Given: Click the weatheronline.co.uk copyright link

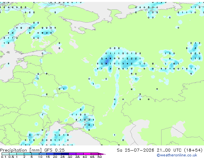Looking at the screenshot, I should (x=177, y=155).
